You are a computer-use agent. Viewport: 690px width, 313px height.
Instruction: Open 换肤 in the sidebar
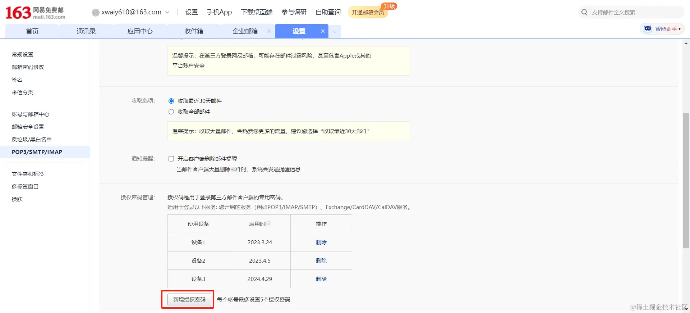pyautogui.click(x=17, y=199)
